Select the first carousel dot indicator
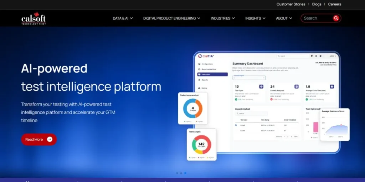The width and height of the screenshot is (365, 182). click(x=177, y=173)
